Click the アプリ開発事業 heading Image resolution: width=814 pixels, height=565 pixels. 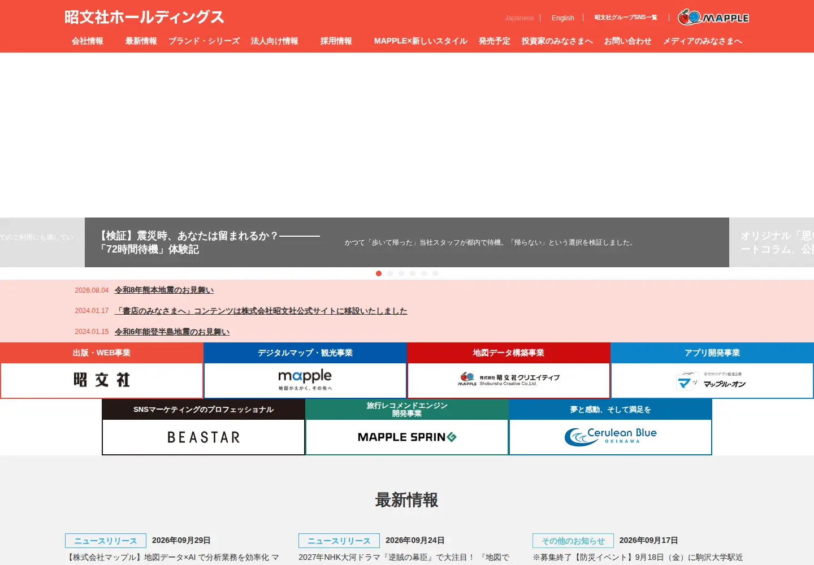(712, 353)
